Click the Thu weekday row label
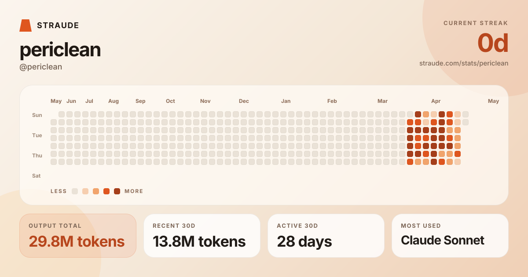This screenshot has width=528, height=277. pos(37,156)
